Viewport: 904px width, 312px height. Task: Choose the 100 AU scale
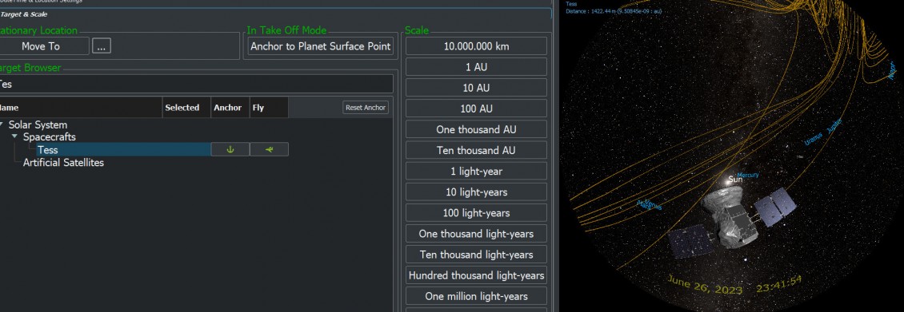click(x=476, y=109)
